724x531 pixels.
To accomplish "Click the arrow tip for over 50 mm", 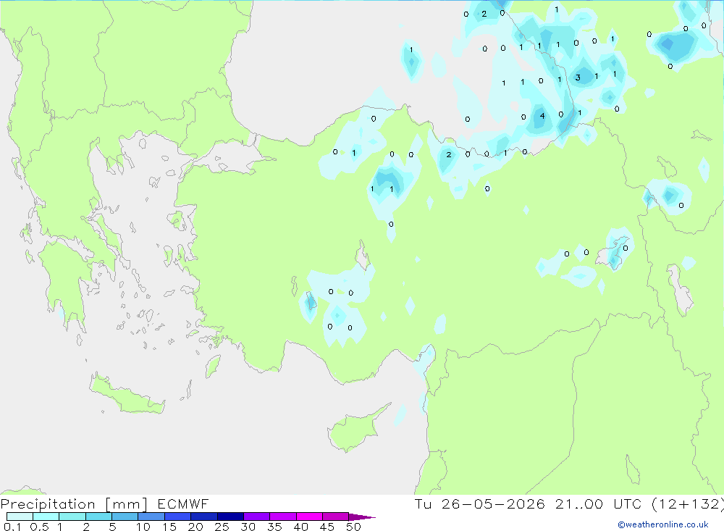I will point(362,517).
